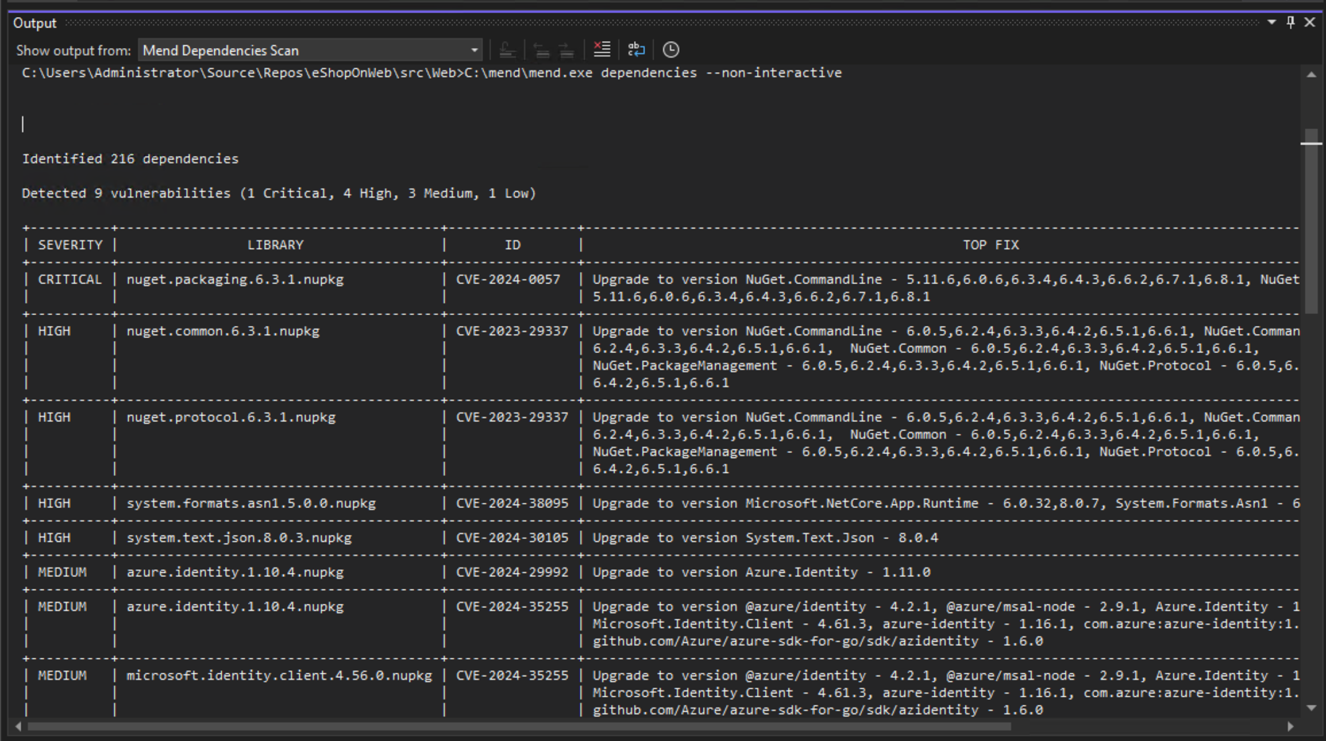Go to the next message in output
This screenshot has height=741, width=1326.
pyautogui.click(x=566, y=50)
